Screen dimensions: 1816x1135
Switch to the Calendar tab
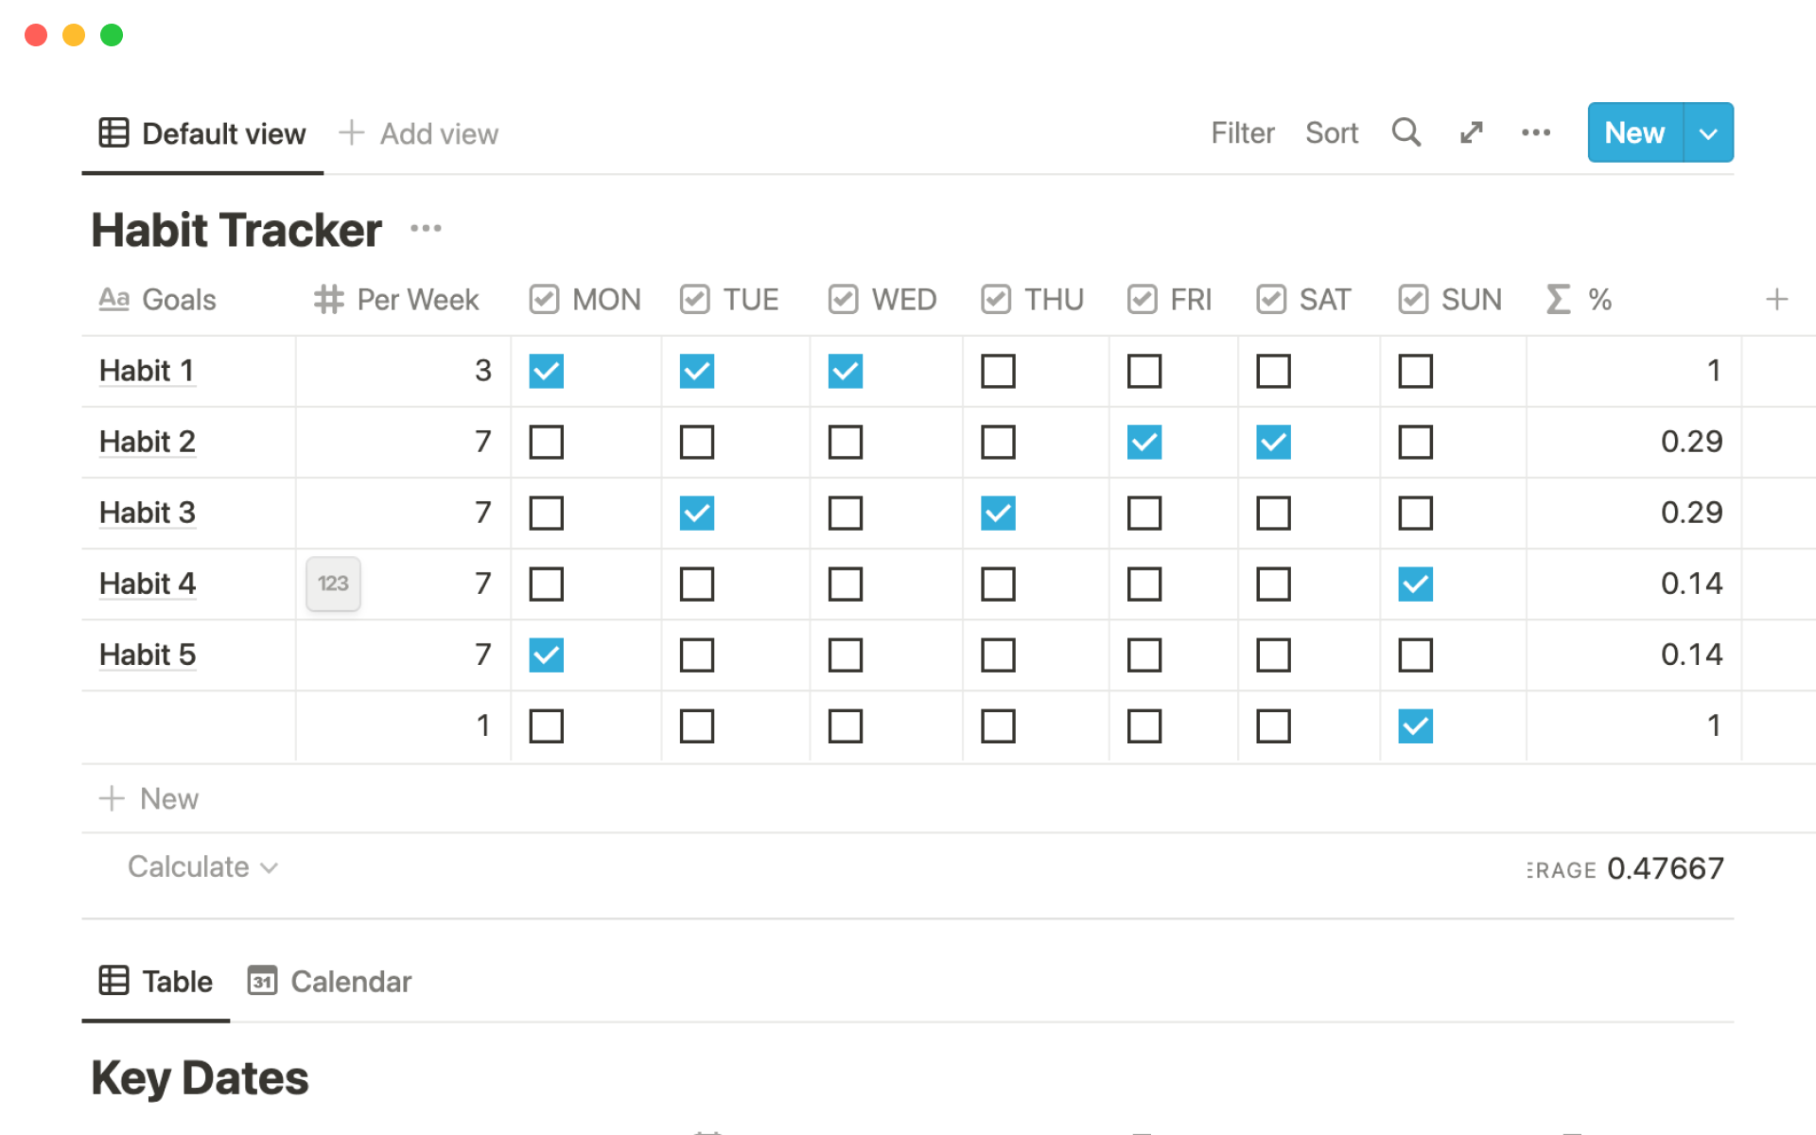coord(330,981)
